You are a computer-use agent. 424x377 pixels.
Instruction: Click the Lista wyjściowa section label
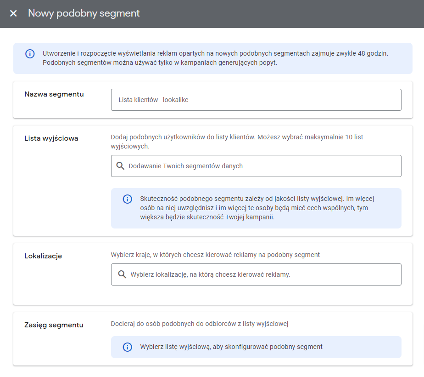(x=51, y=138)
